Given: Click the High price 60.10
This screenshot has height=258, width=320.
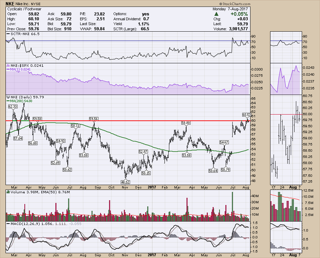Looking at the screenshot, I should (34, 19).
